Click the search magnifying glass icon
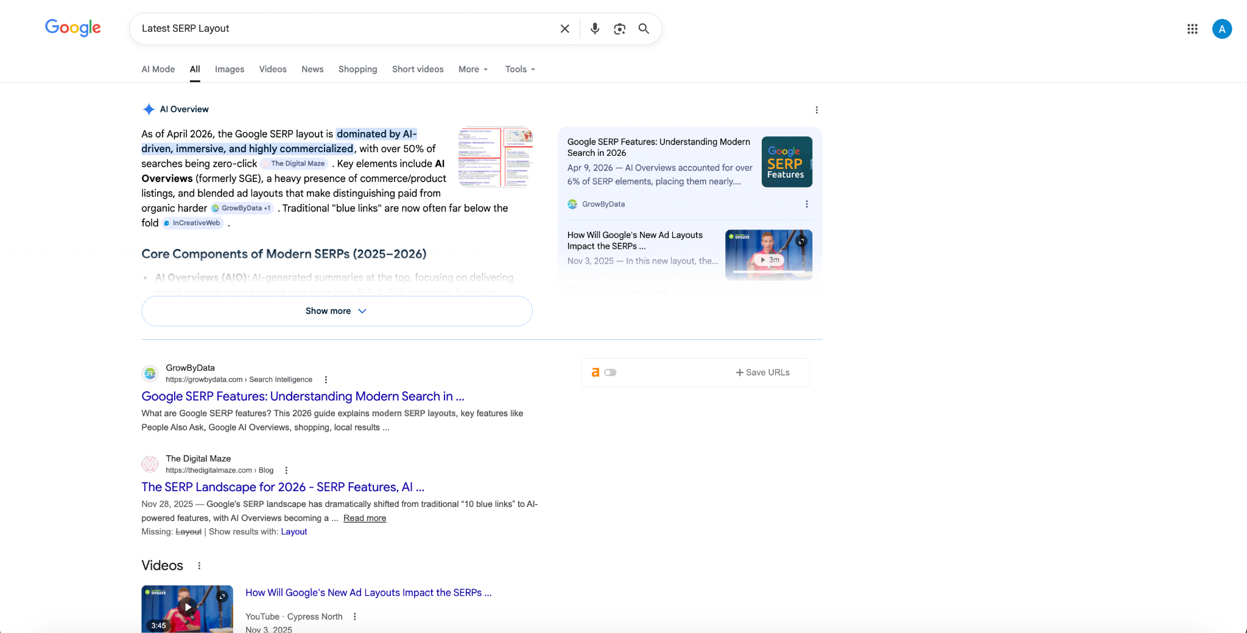The height and width of the screenshot is (633, 1247). click(643, 28)
